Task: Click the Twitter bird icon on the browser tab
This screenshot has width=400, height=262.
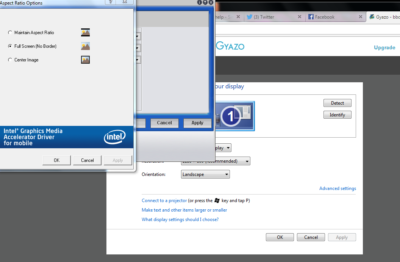Action: (x=250, y=17)
